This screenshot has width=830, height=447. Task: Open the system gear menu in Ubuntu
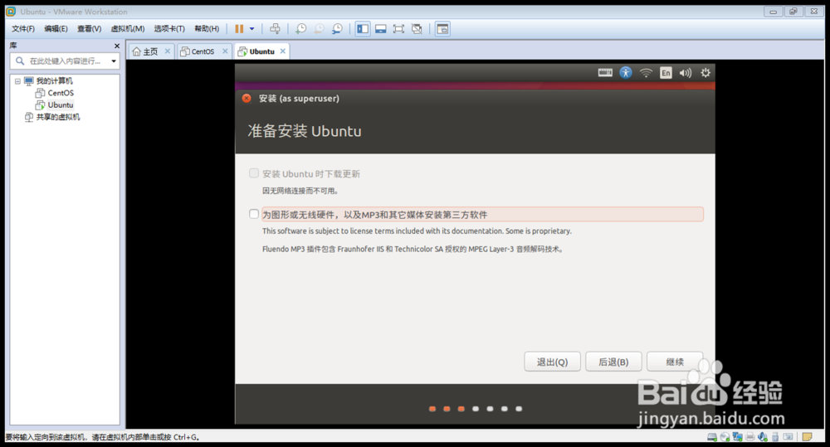point(705,73)
